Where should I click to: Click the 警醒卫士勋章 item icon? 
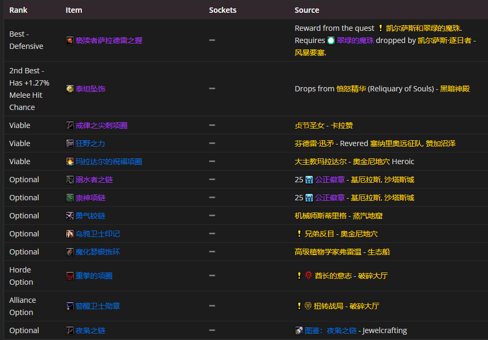[70, 305]
